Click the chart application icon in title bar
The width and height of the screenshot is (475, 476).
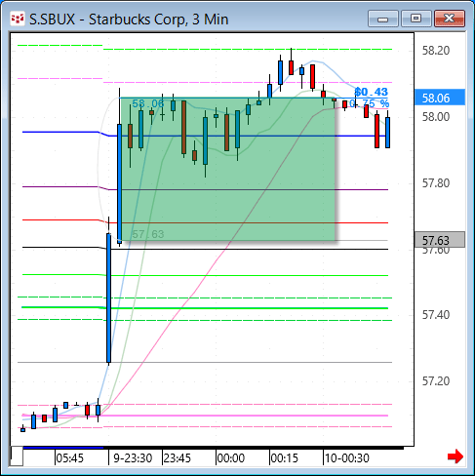[x=18, y=20]
